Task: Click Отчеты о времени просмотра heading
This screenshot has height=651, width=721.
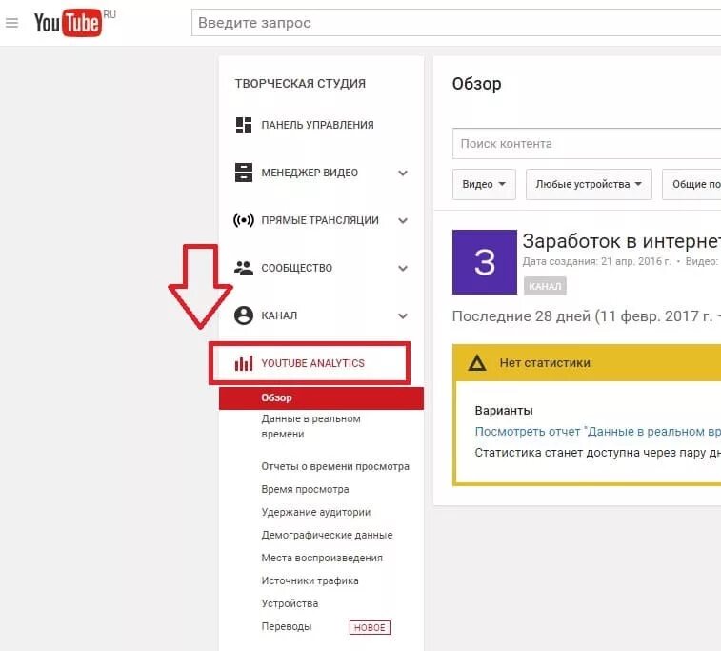Action: tap(335, 466)
